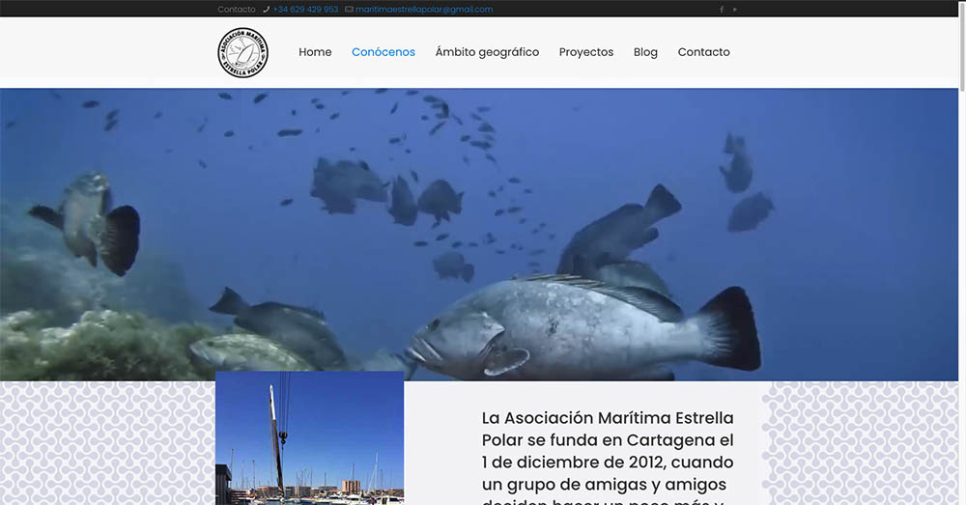The height and width of the screenshot is (505, 966).
Task: Open the marina crane photo thumbnail
Action: pyautogui.click(x=309, y=437)
